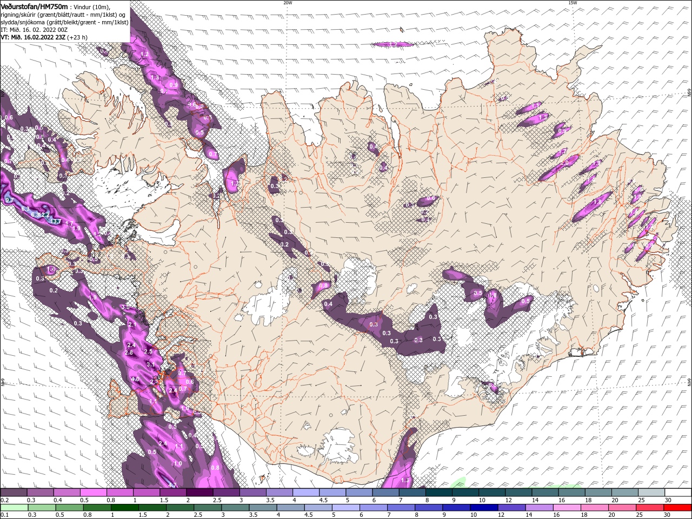The width and height of the screenshot is (692, 519).
Task: Pick snow legend swatch between 2 and 2.5
Action: point(199,493)
